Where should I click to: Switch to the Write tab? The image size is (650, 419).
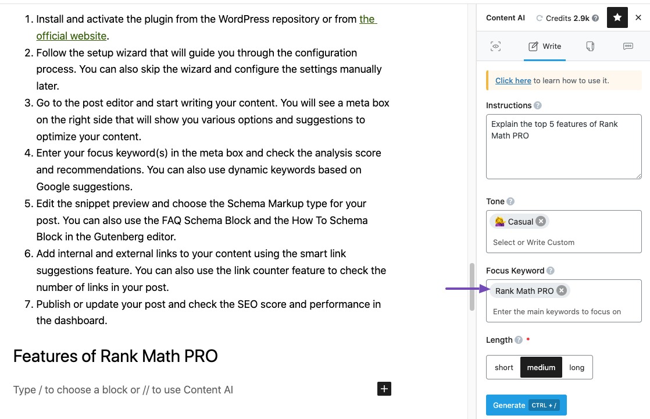click(545, 46)
